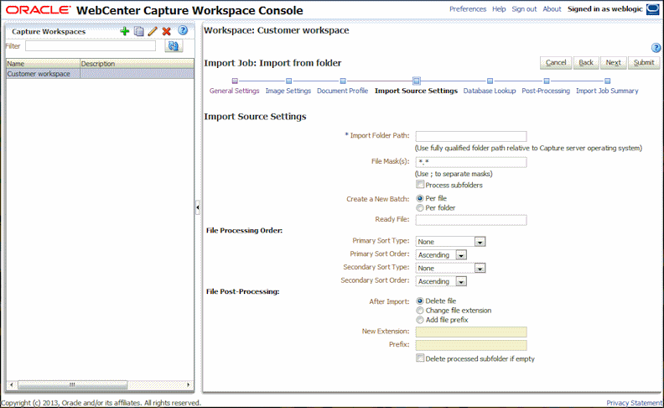Image resolution: width=664 pixels, height=408 pixels.
Task: Open Privacy Statement link
Action: (634, 403)
